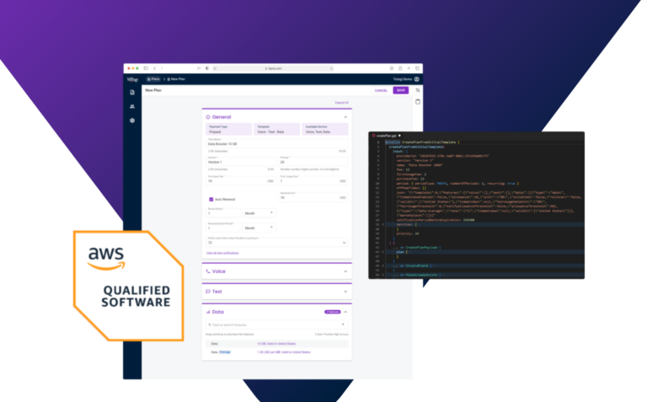Click the users icon in left sidebar

[x=132, y=106]
